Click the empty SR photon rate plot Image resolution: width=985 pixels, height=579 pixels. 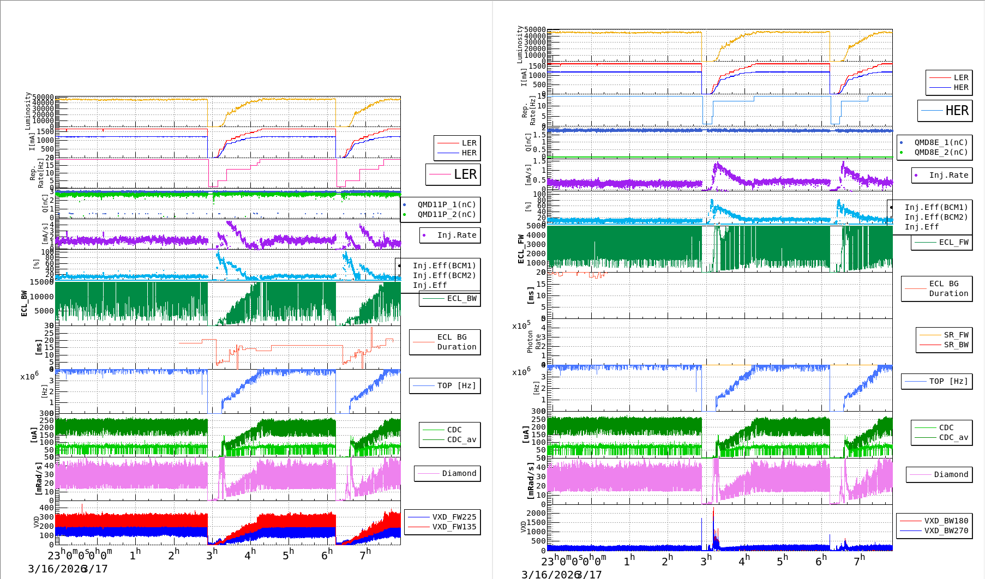point(720,342)
